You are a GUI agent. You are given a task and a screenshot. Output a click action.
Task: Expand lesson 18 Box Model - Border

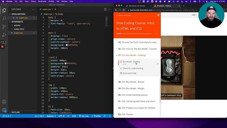click(x=131, y=82)
